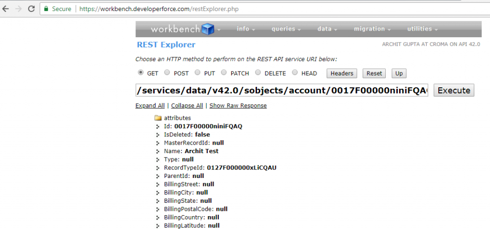Click the browser forward arrow
The height and width of the screenshot is (229, 490).
19,9
